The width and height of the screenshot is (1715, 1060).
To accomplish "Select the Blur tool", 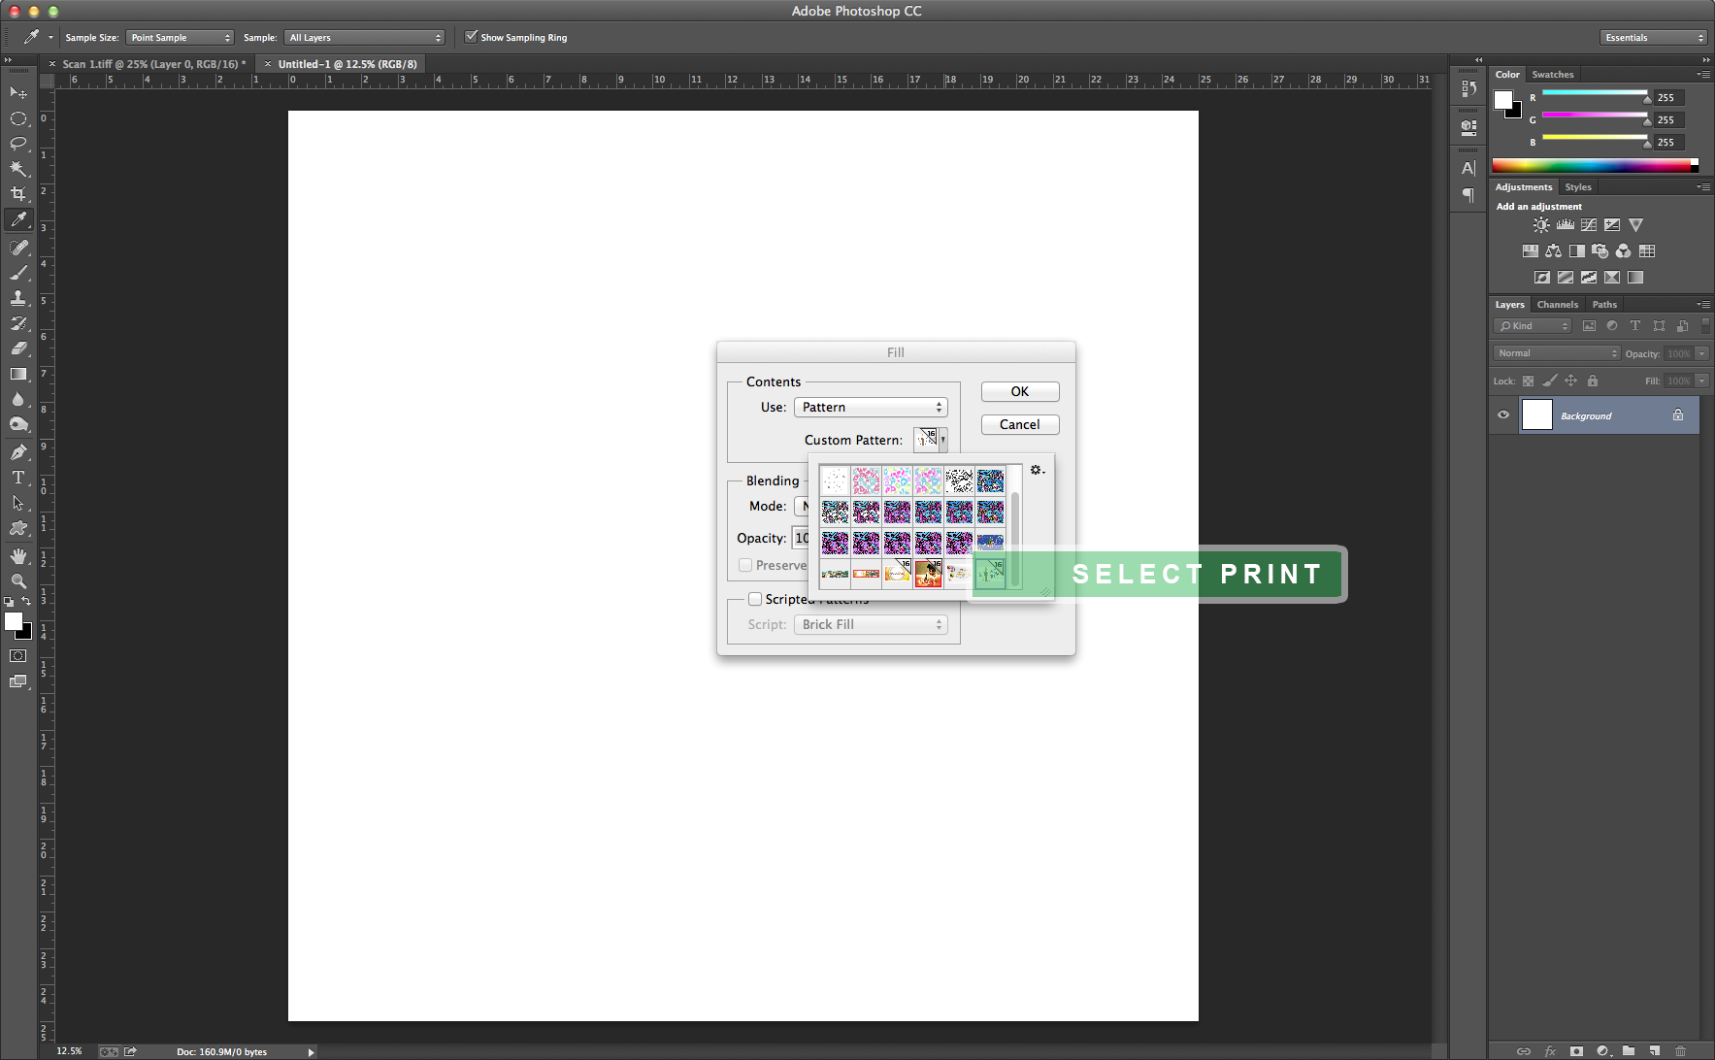I will pos(18,399).
